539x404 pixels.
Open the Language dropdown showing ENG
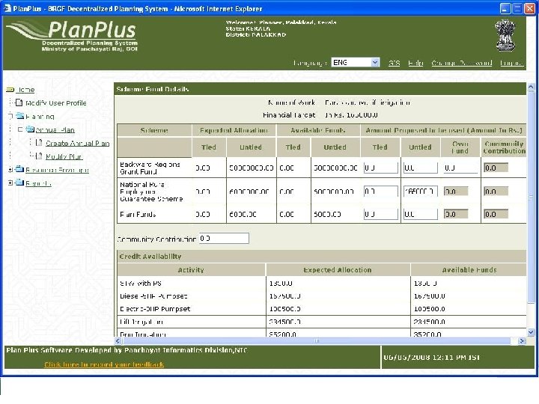click(355, 63)
